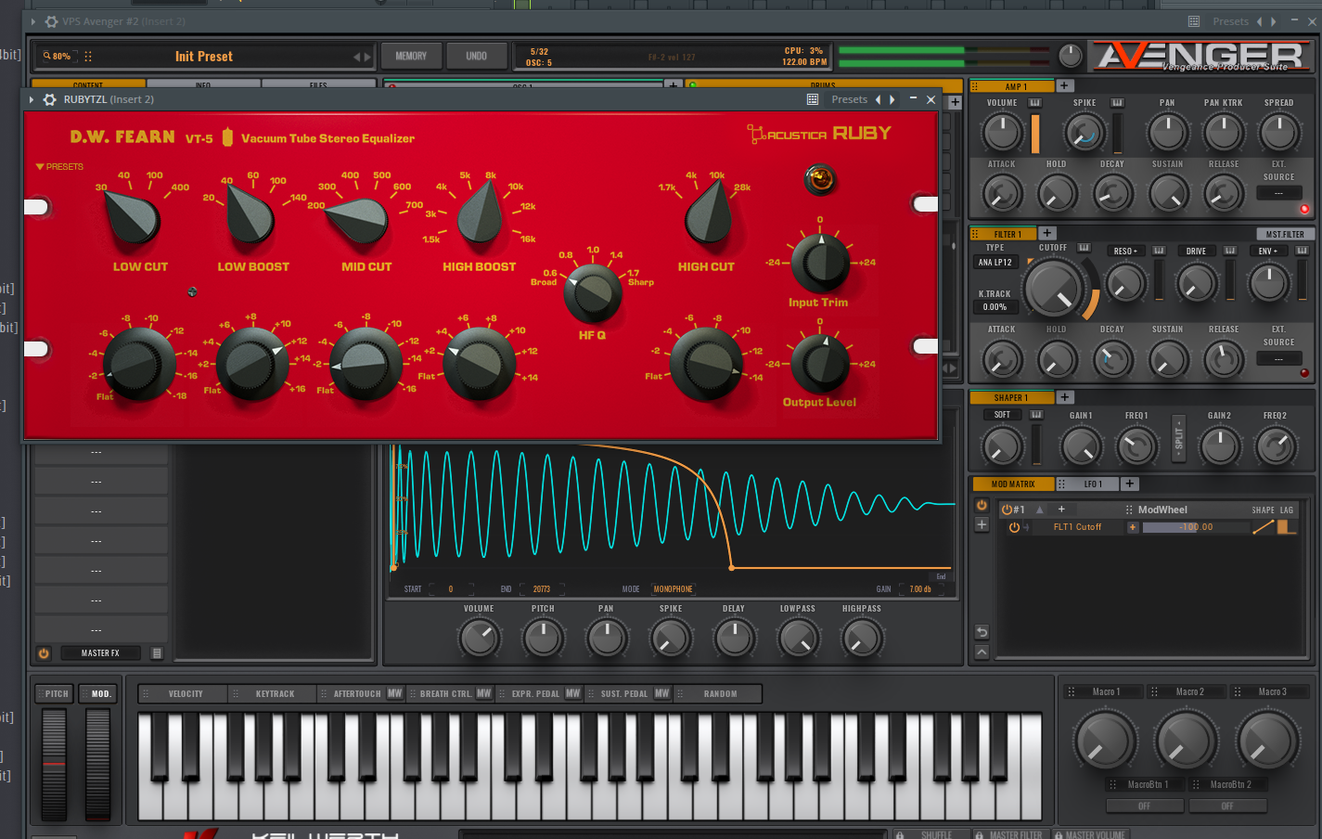1322x839 pixels.
Task: Open VPS Avenger #2 plugin settings gear
Action: (x=51, y=21)
